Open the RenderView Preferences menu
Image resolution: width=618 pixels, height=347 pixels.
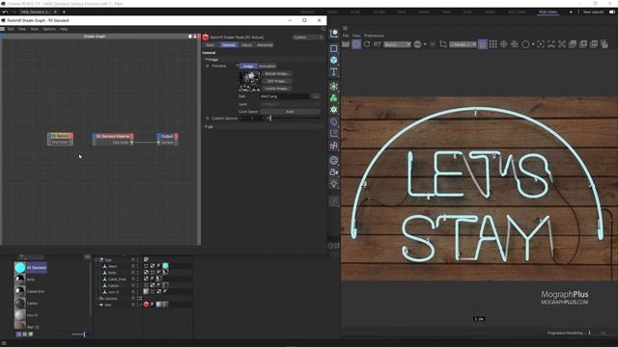(374, 36)
